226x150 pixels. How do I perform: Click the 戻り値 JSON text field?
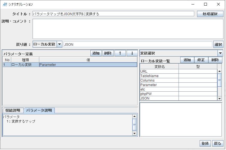click(x=138, y=44)
